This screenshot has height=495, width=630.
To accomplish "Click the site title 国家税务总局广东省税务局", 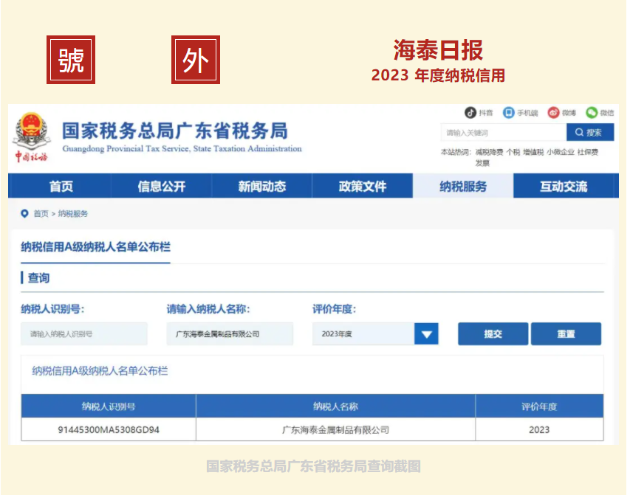I will click(175, 131).
